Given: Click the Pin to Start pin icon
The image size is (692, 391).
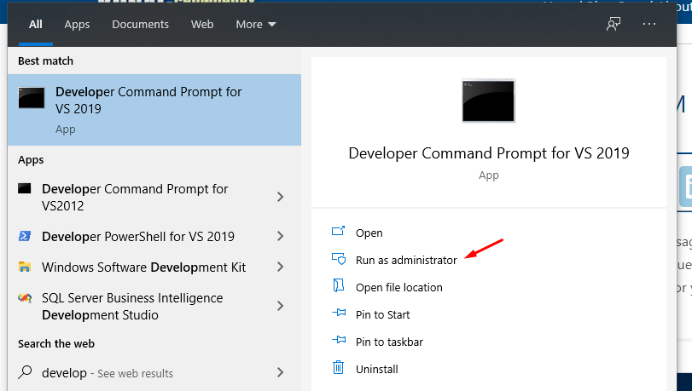Looking at the screenshot, I should coord(339,313).
